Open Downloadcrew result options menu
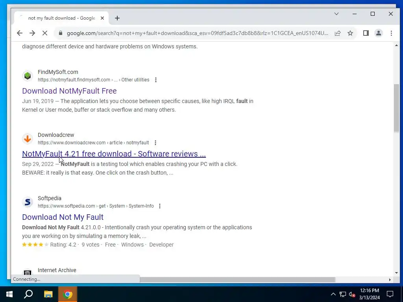The height and width of the screenshot is (302, 403). point(155,143)
